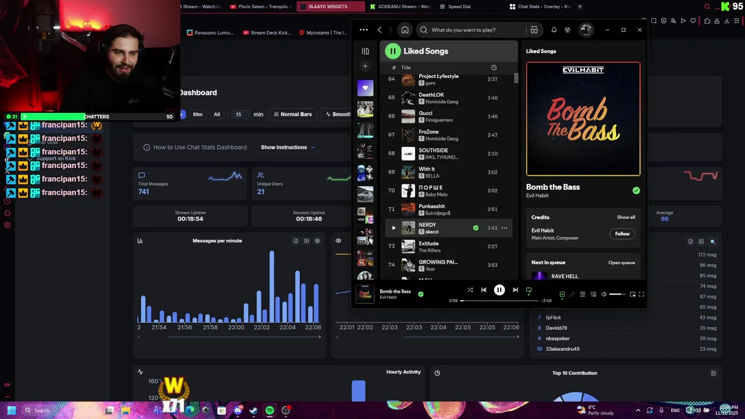Open Discord from the taskbar
Screen dimensions: 745x419
237,410
